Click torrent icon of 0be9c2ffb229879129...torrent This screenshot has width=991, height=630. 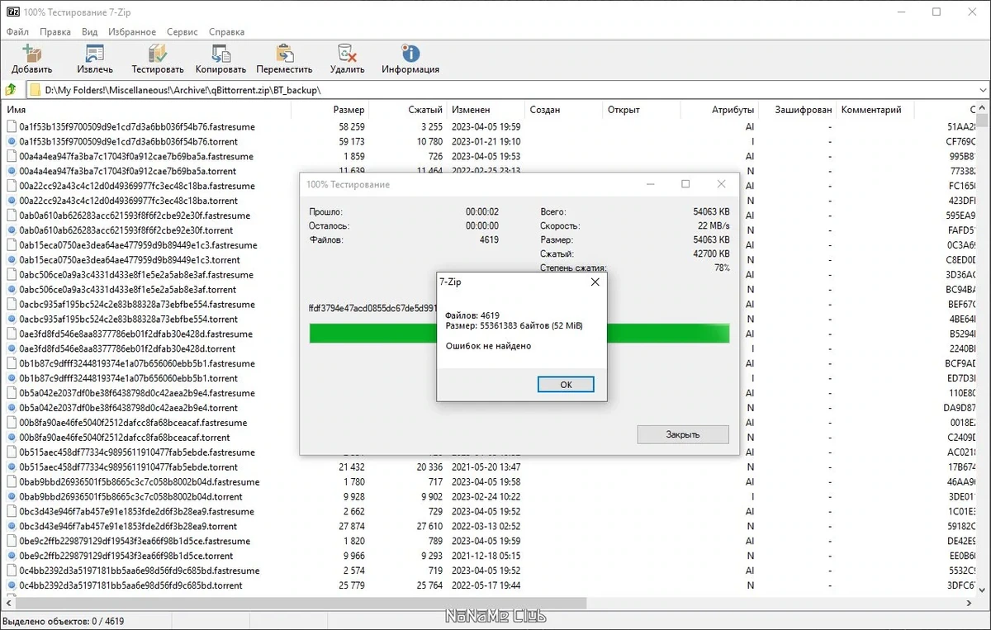[x=12, y=556]
